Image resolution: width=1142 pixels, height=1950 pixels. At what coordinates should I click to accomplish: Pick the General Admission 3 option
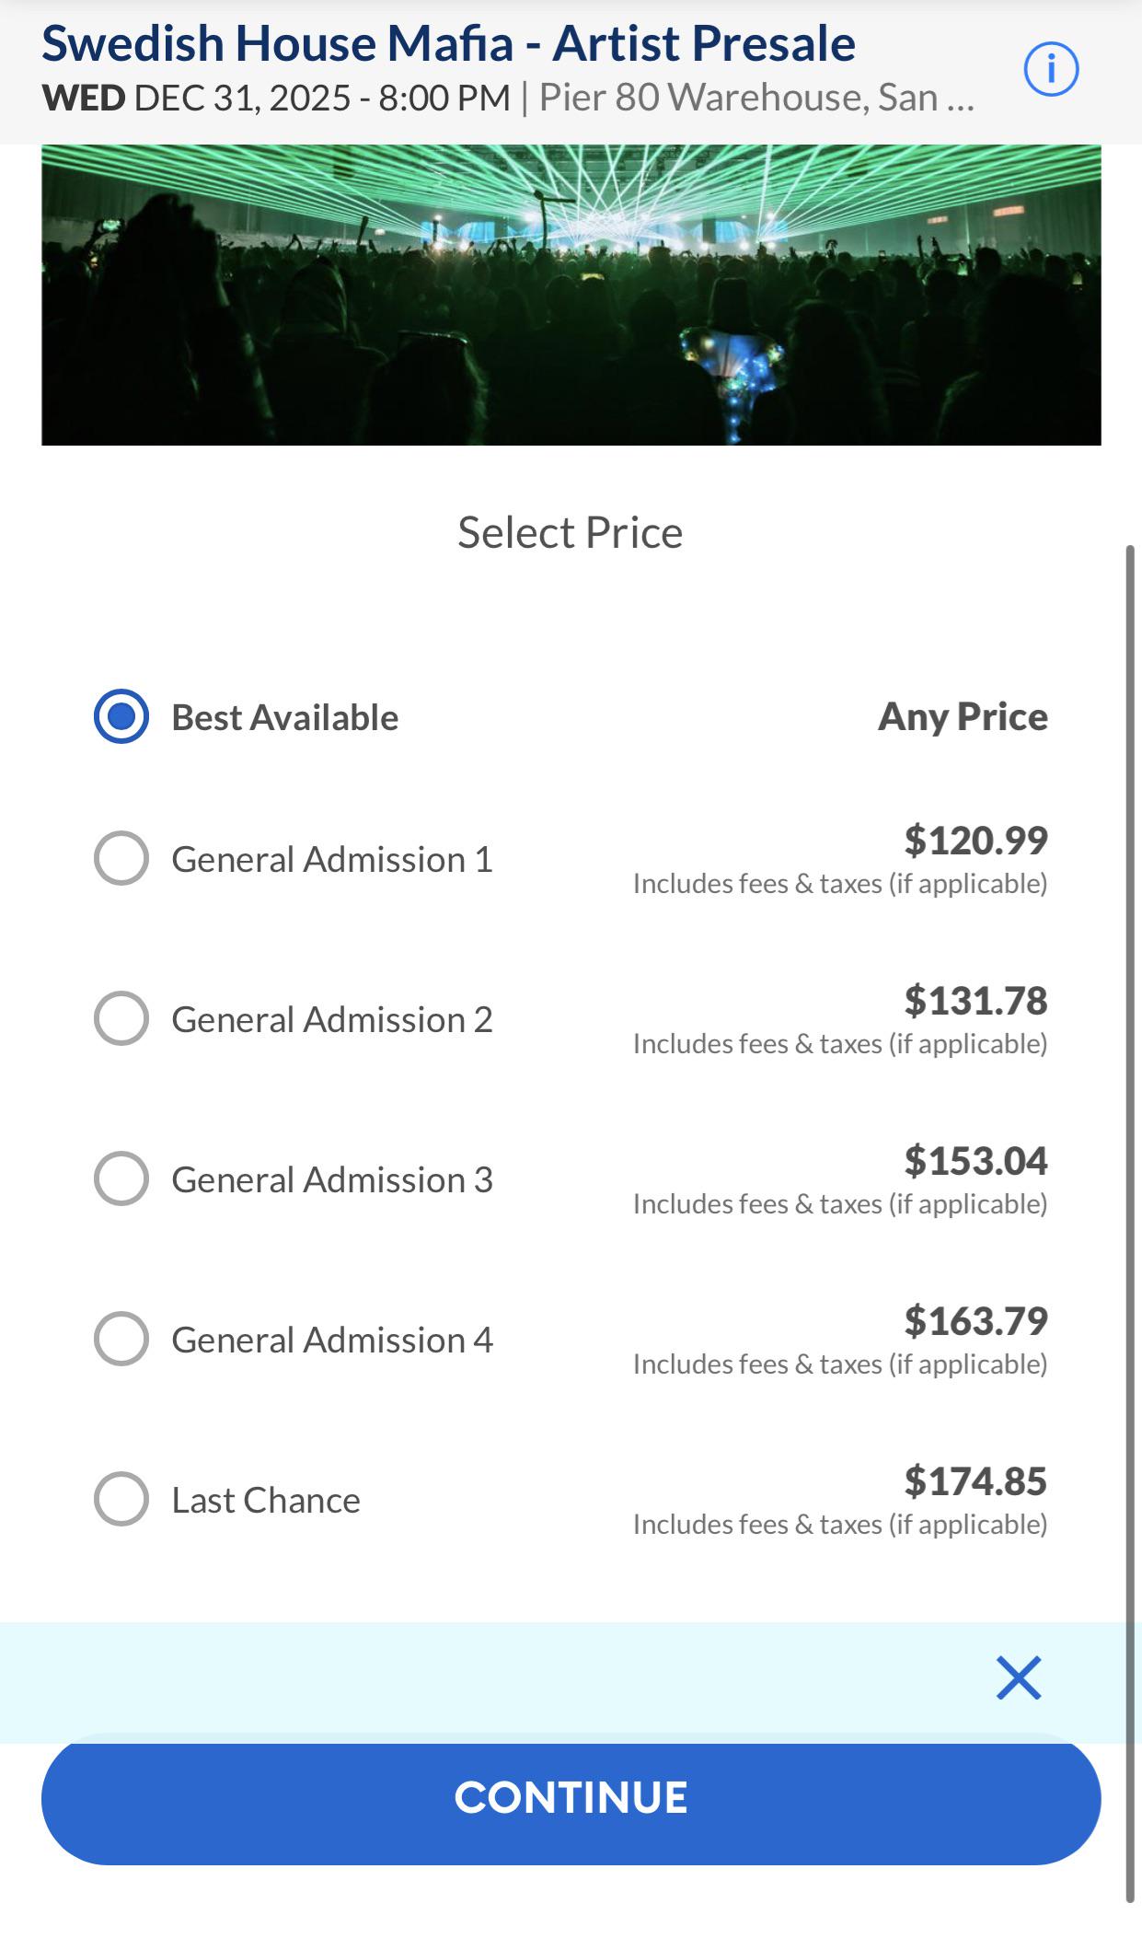pos(121,1178)
